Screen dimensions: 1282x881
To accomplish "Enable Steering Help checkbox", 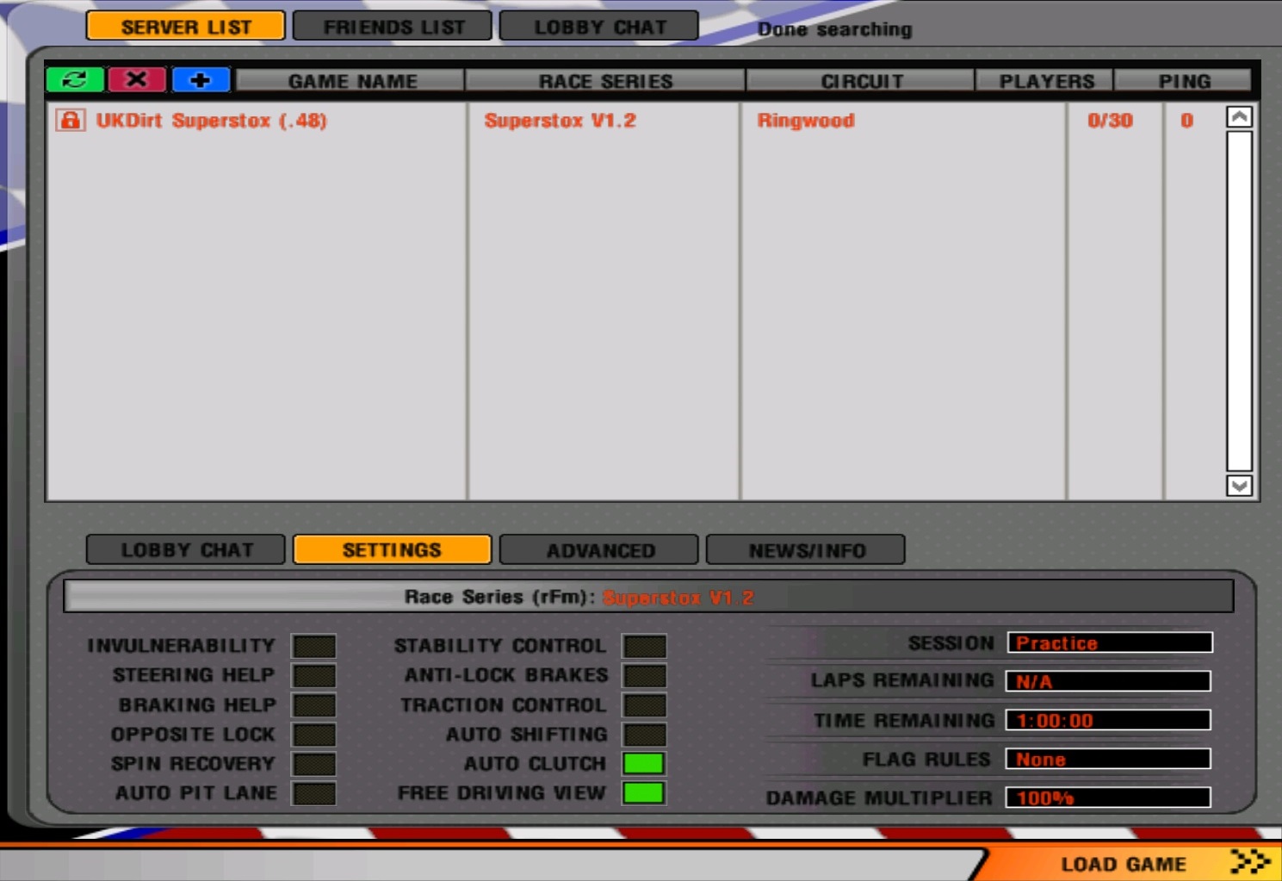I will coord(313,675).
